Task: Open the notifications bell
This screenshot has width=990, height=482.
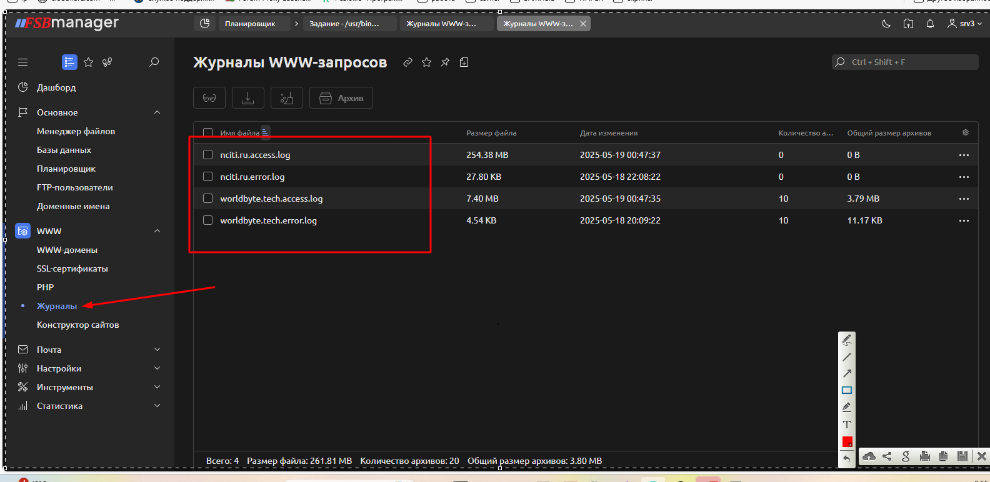Action: click(930, 24)
